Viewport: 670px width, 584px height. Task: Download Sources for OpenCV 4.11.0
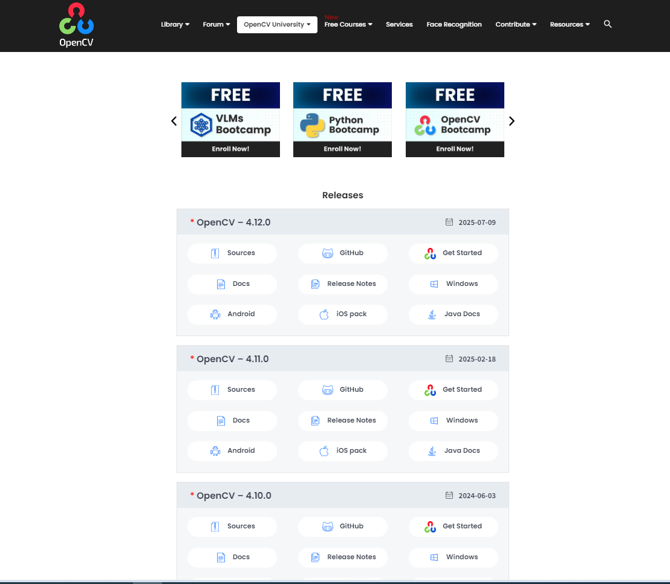(232, 390)
